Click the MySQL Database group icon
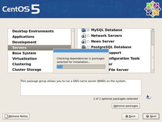The height and width of the screenshot is (122, 162). [x=84, y=30]
